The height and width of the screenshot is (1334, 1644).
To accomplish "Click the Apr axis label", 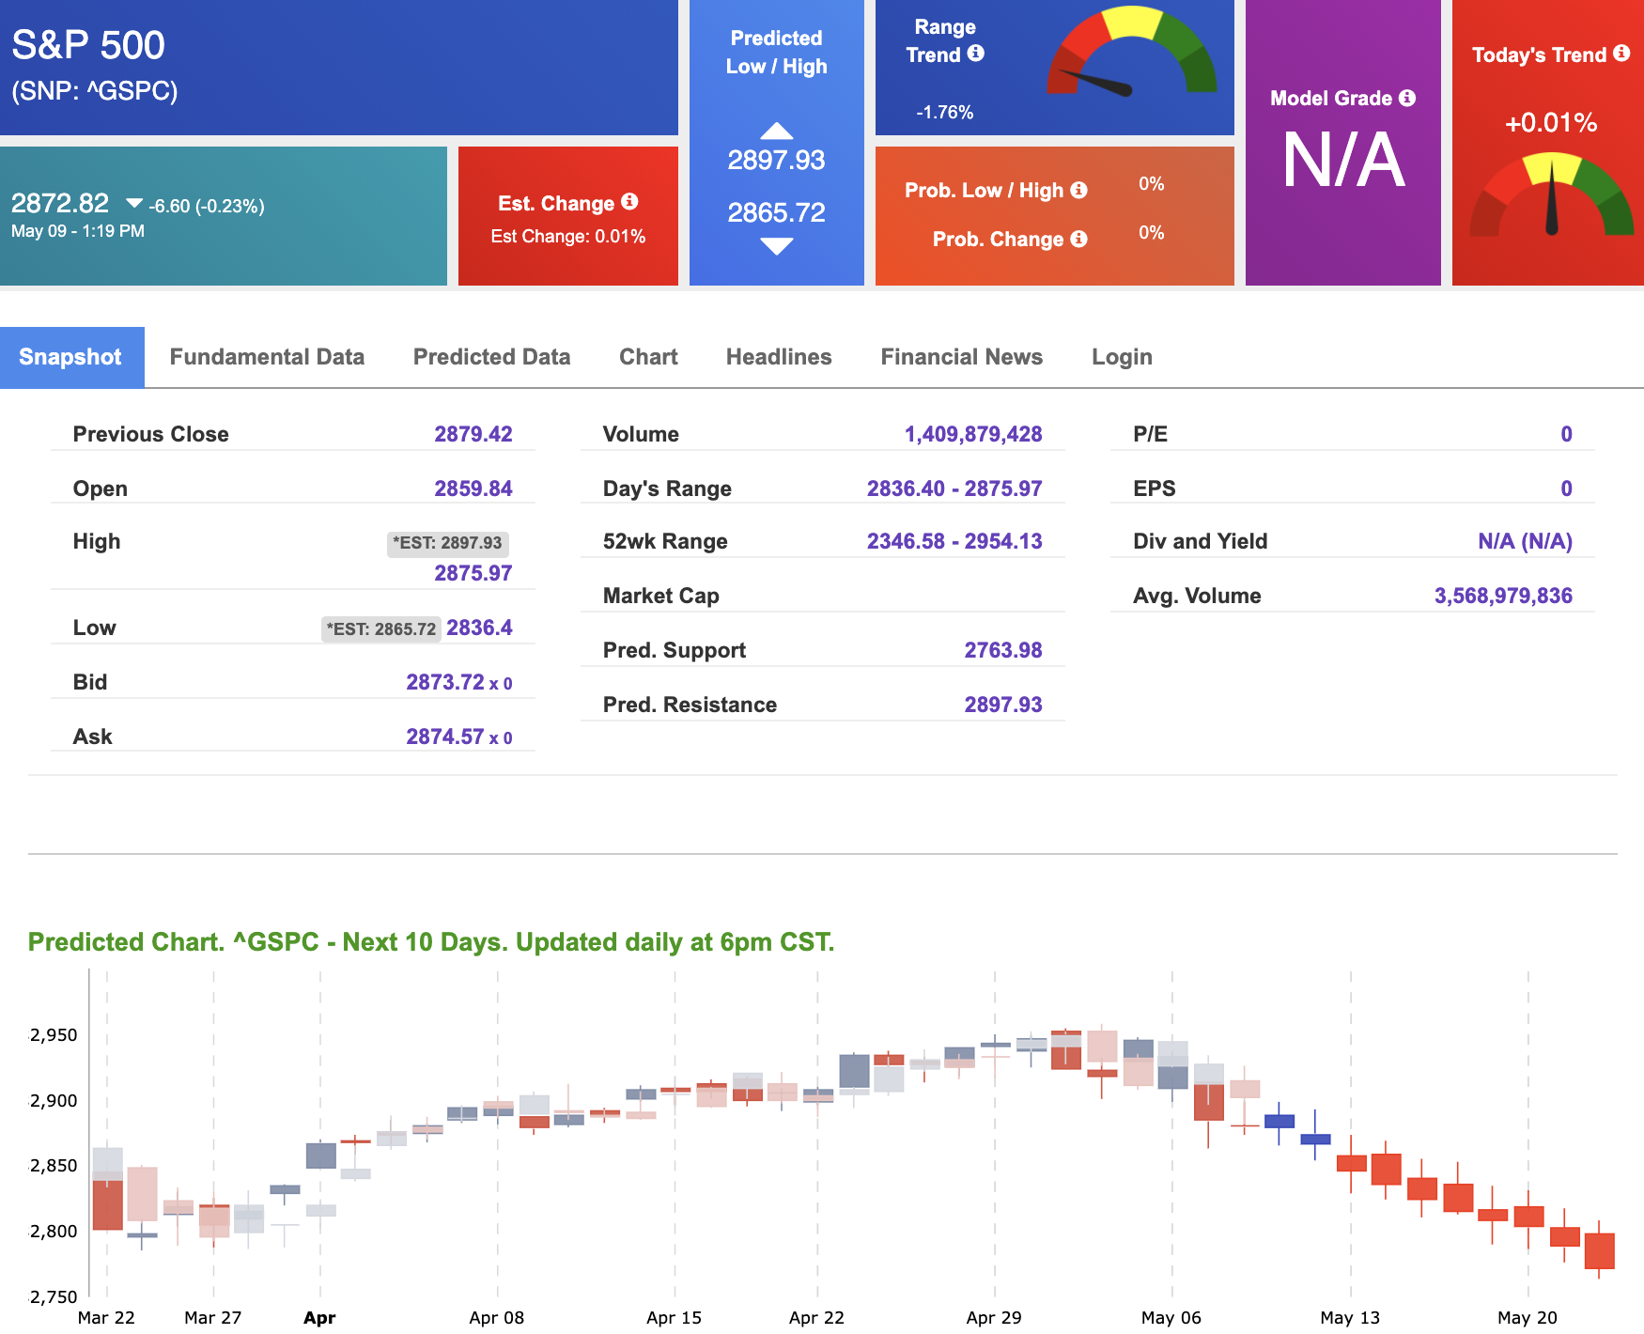I will (319, 1317).
